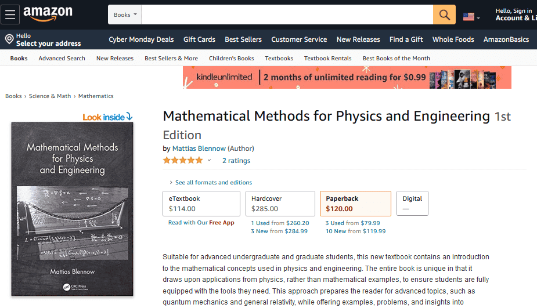Open Customer Service
The height and width of the screenshot is (308, 537).
[x=299, y=39]
